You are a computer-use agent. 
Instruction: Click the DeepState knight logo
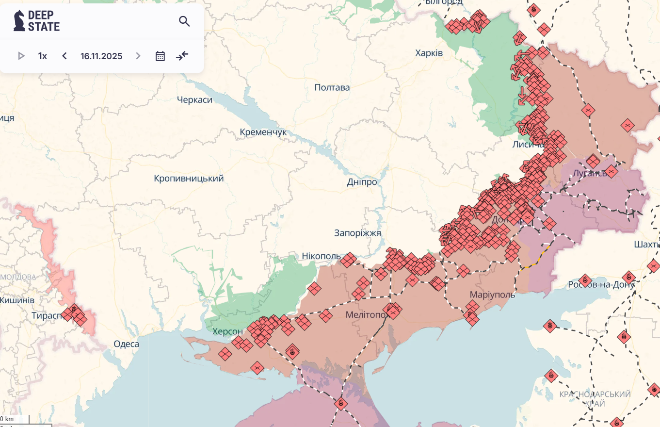[19, 21]
